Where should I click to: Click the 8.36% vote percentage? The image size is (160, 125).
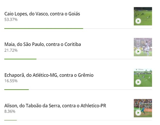tap(10, 111)
